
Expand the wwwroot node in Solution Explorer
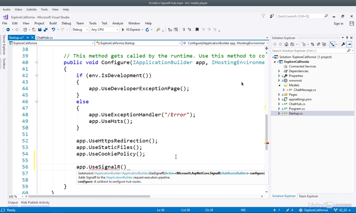(279, 80)
